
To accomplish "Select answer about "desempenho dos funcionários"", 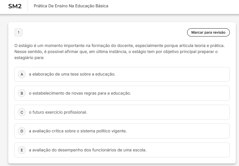I will [x=88, y=150].
